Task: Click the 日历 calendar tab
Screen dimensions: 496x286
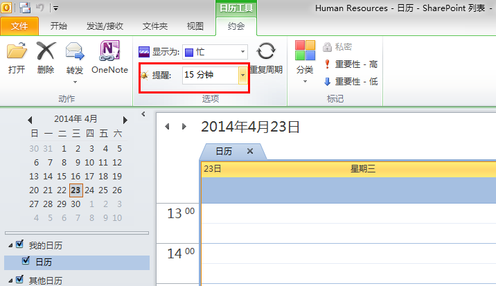Action: (x=224, y=152)
